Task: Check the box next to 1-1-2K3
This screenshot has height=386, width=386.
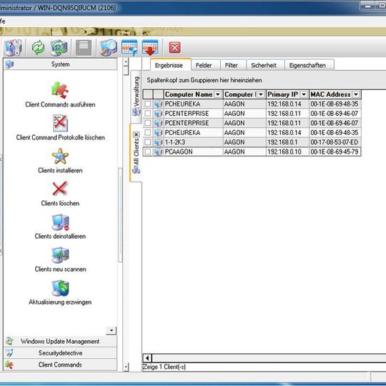Action: (x=147, y=142)
